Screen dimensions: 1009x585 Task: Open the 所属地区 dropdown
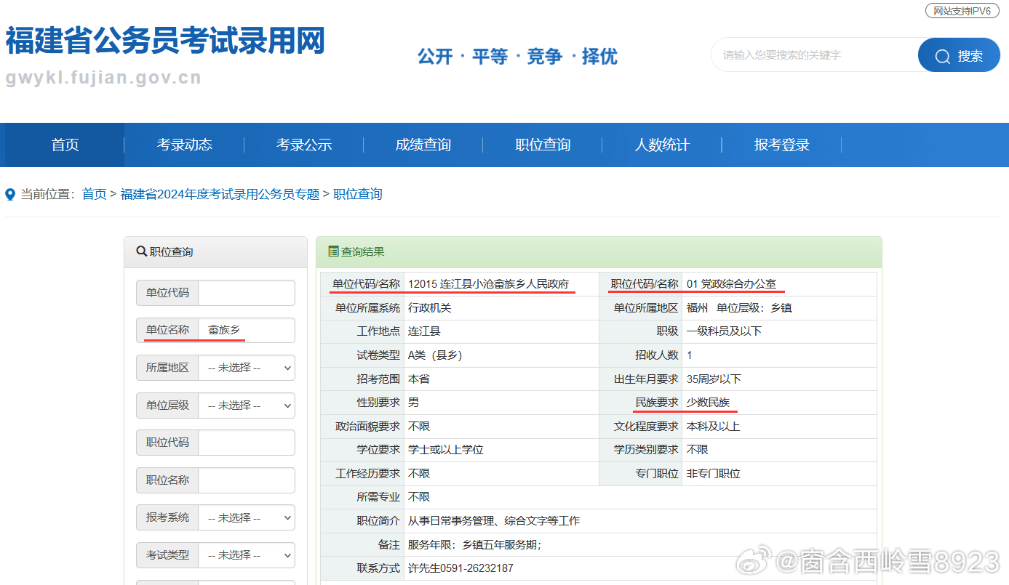point(247,368)
